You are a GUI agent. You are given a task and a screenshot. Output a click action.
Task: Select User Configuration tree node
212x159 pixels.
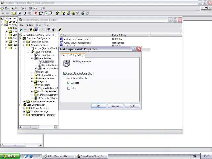(x=36, y=105)
